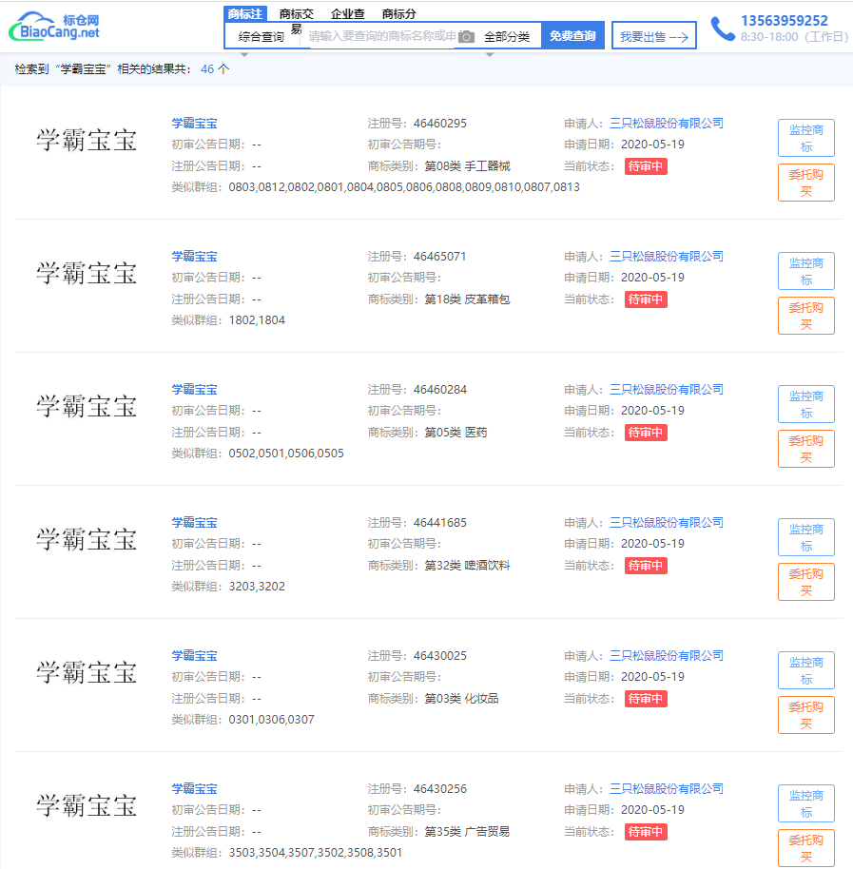The height and width of the screenshot is (869, 853).
Task: Click the camera image-search icon
Action: point(467,36)
